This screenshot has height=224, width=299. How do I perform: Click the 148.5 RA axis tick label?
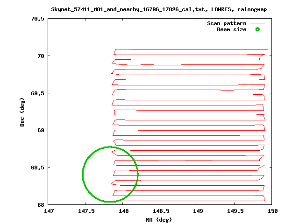tap(161, 211)
